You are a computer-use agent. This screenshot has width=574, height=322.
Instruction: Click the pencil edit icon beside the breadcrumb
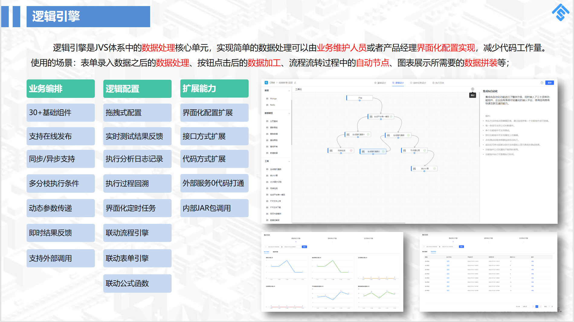click(295, 82)
